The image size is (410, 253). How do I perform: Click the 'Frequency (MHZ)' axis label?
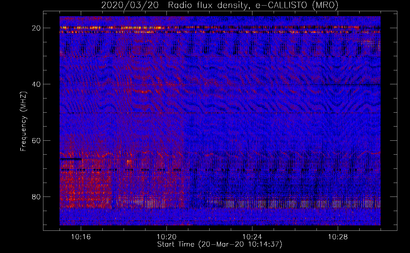coord(23,121)
